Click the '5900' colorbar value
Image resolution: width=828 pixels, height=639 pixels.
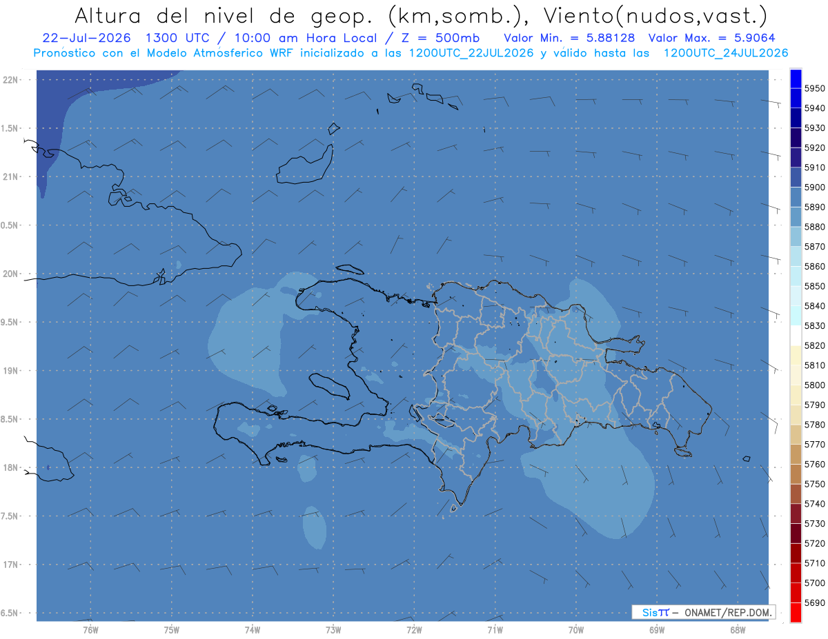814,187
